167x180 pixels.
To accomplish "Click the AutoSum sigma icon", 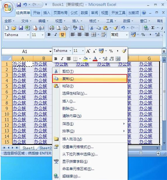I will 153,28.
